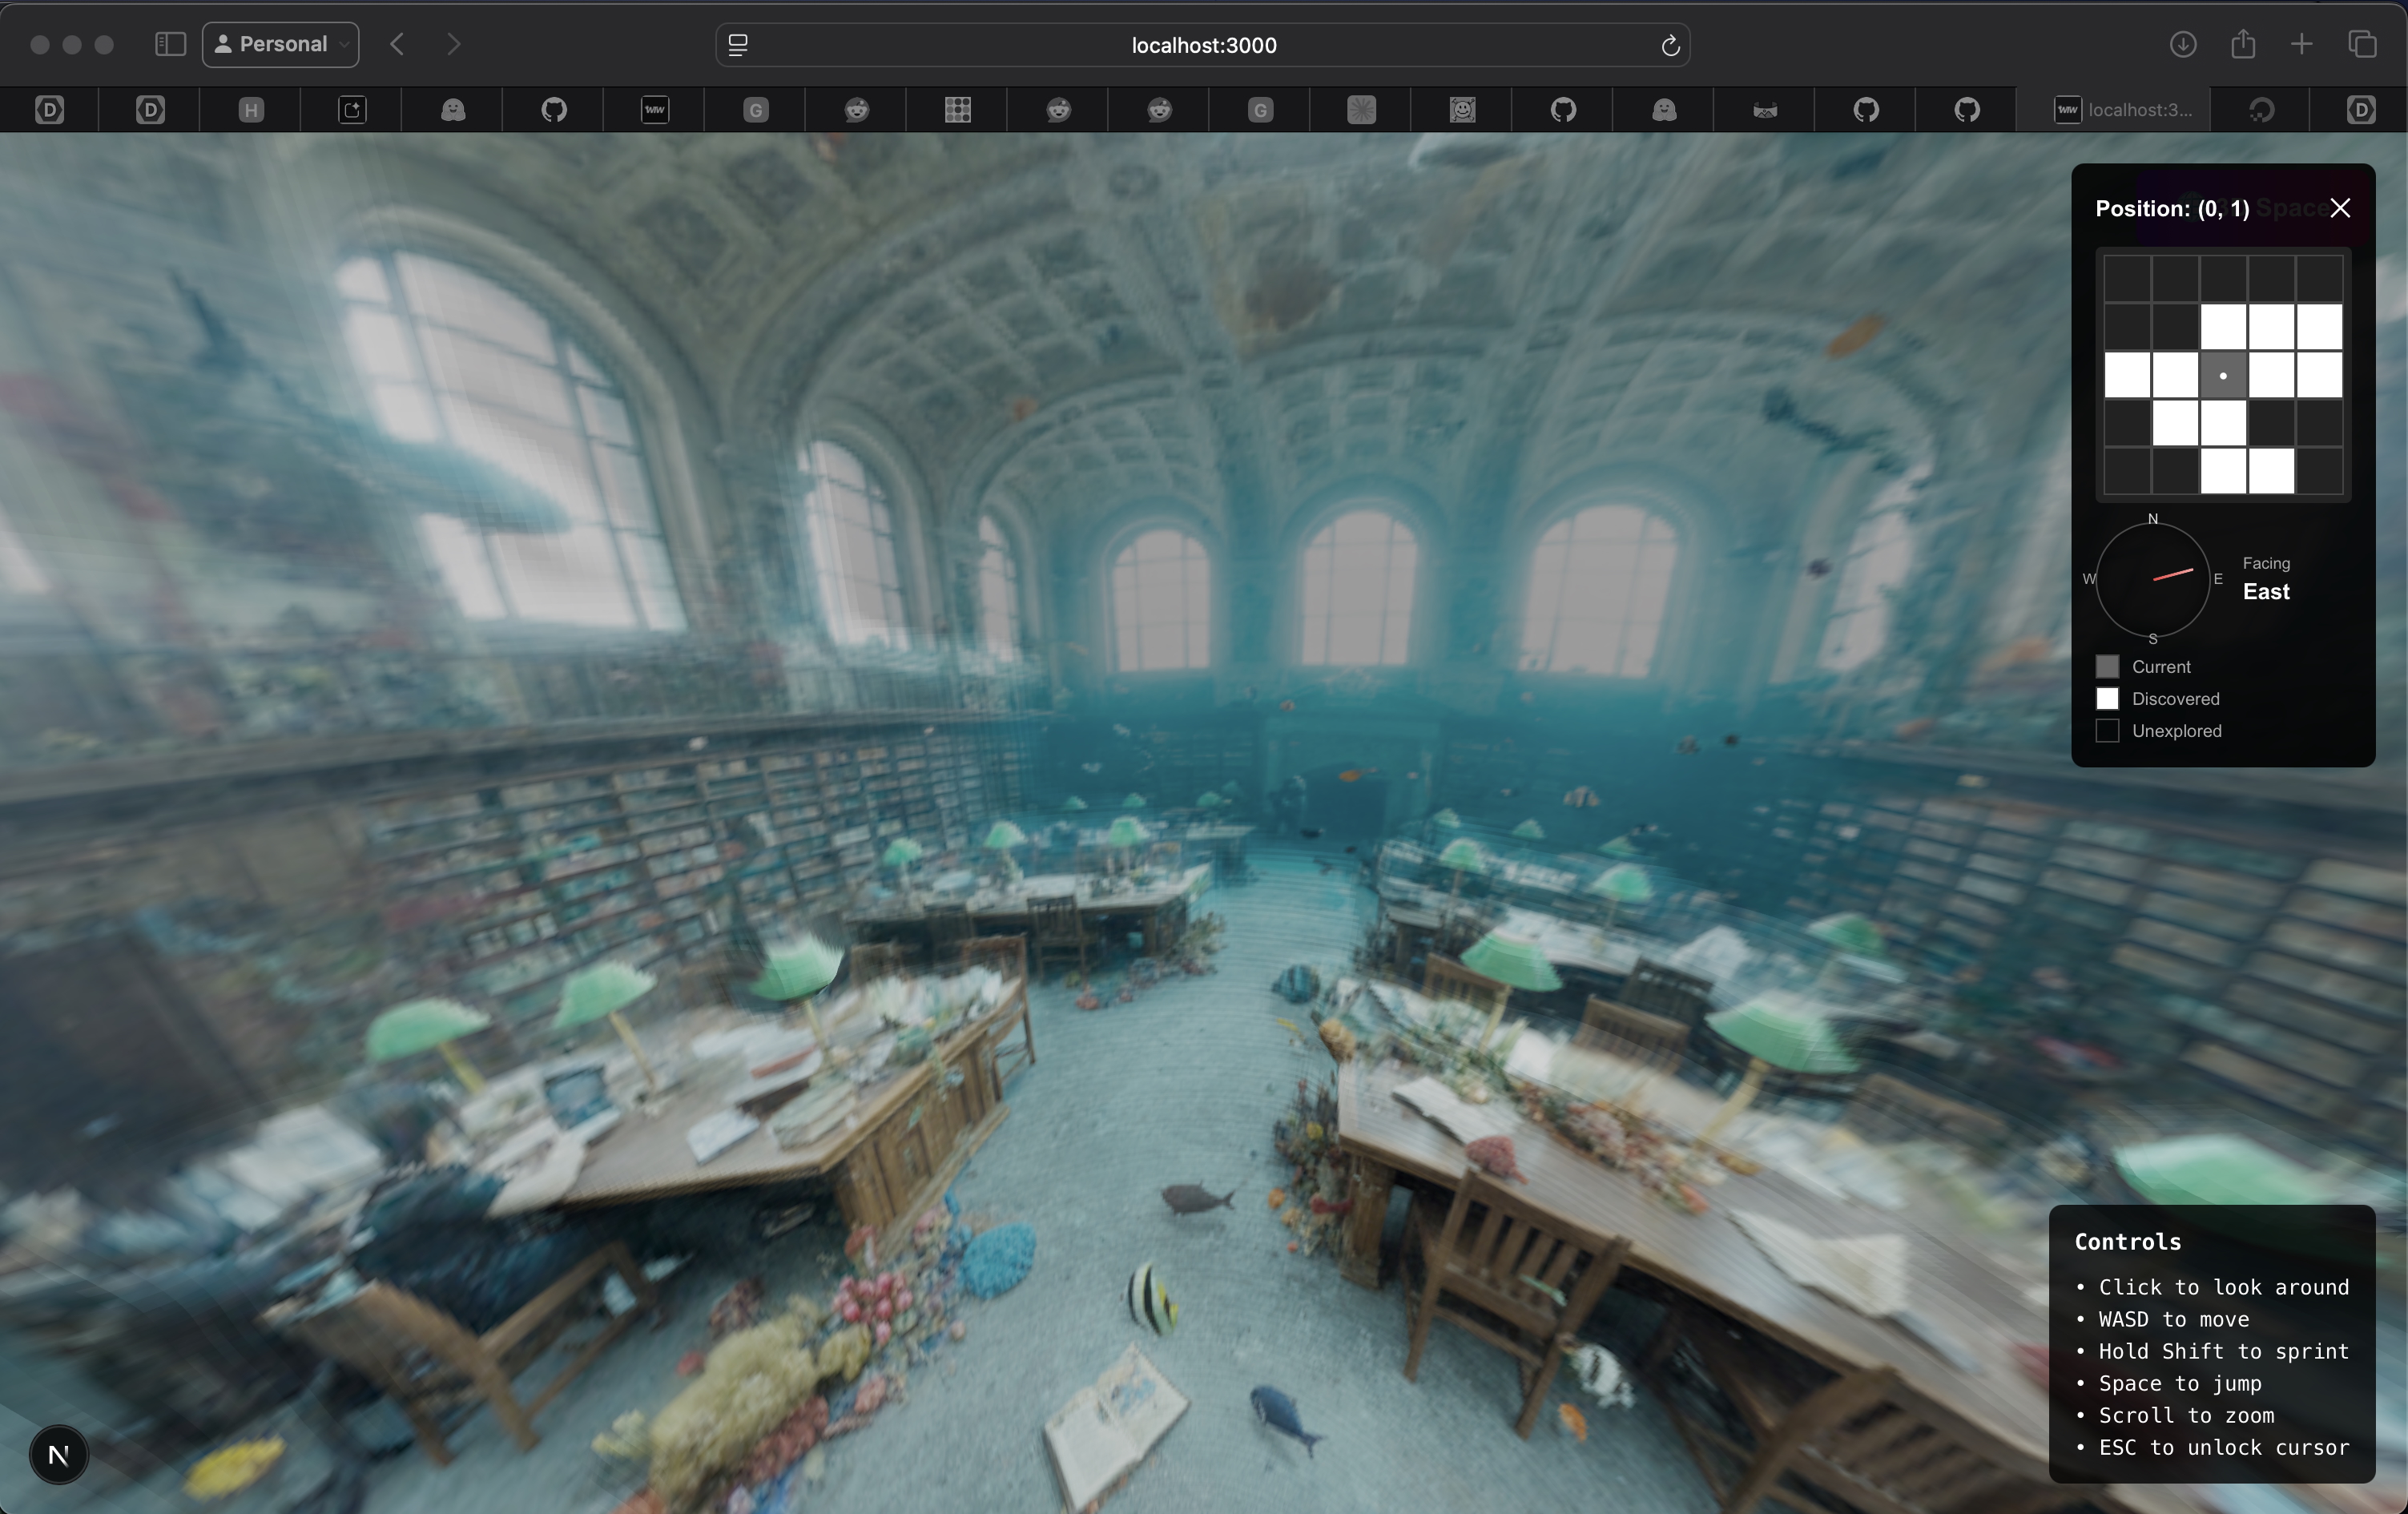Toggle the Safari sidebar
The height and width of the screenshot is (1514, 2408).
(x=170, y=45)
